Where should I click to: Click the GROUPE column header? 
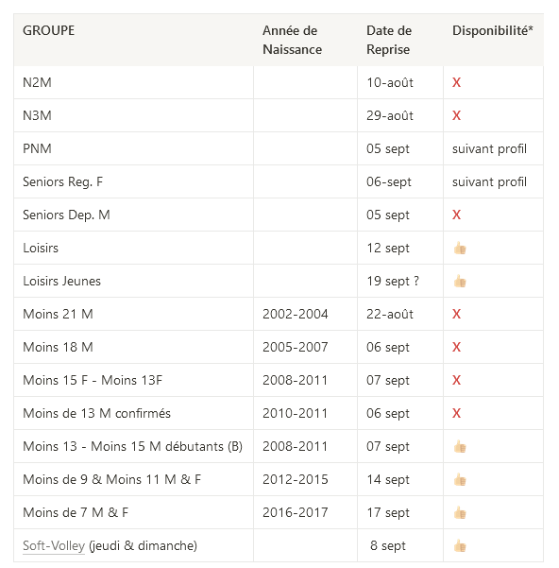click(x=48, y=30)
